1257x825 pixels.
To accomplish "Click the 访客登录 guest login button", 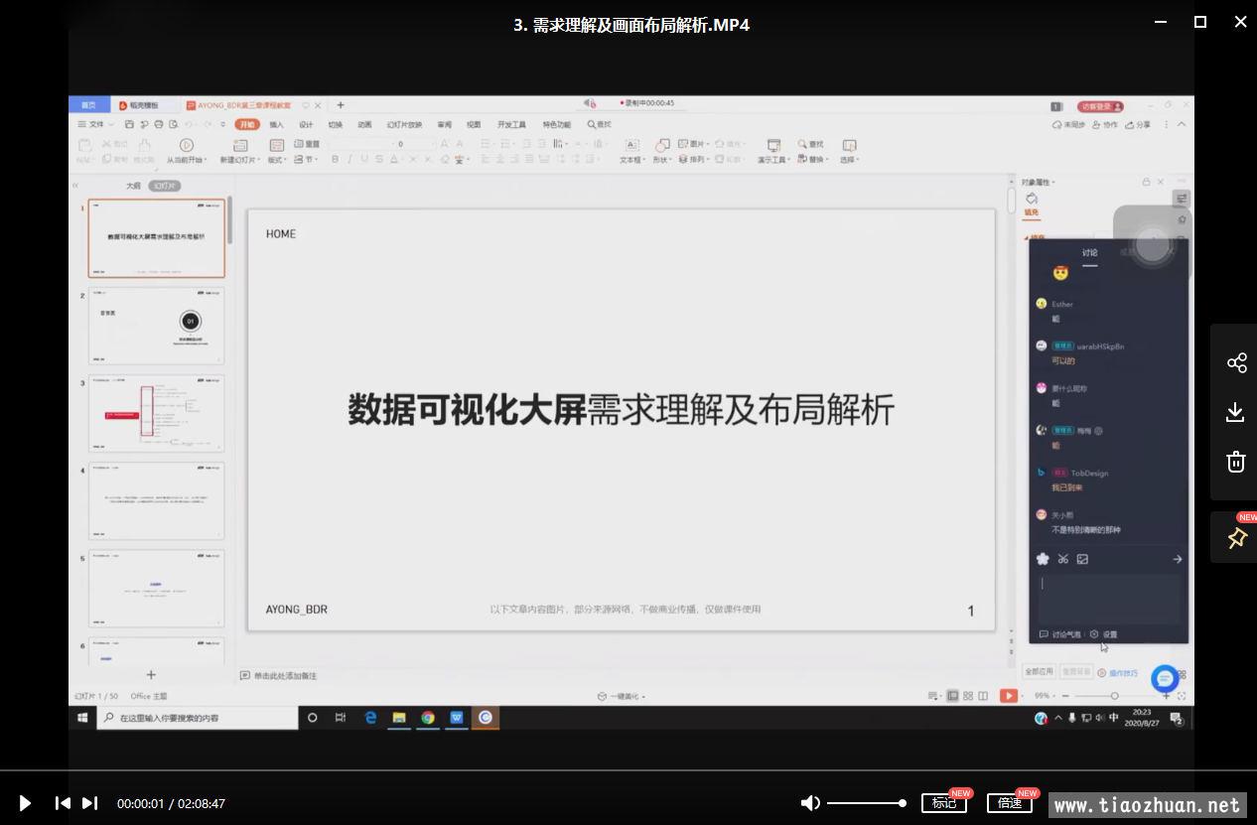I will (x=1101, y=106).
